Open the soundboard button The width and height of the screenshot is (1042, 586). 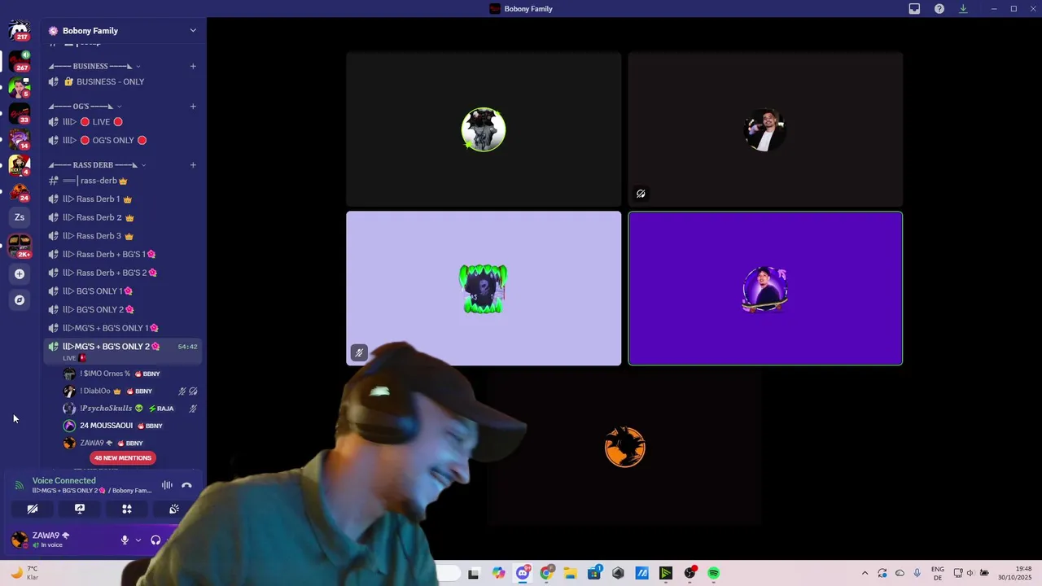click(x=173, y=509)
